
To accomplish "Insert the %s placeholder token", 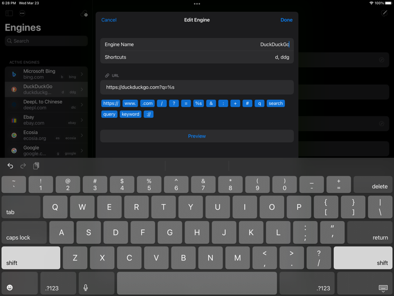I will coord(199,103).
